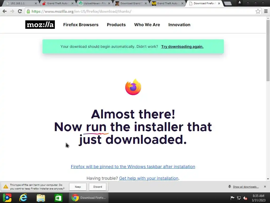The height and width of the screenshot is (203, 270).
Task: Switch to the first Grand Theft Auto tab
Action: (57, 3)
